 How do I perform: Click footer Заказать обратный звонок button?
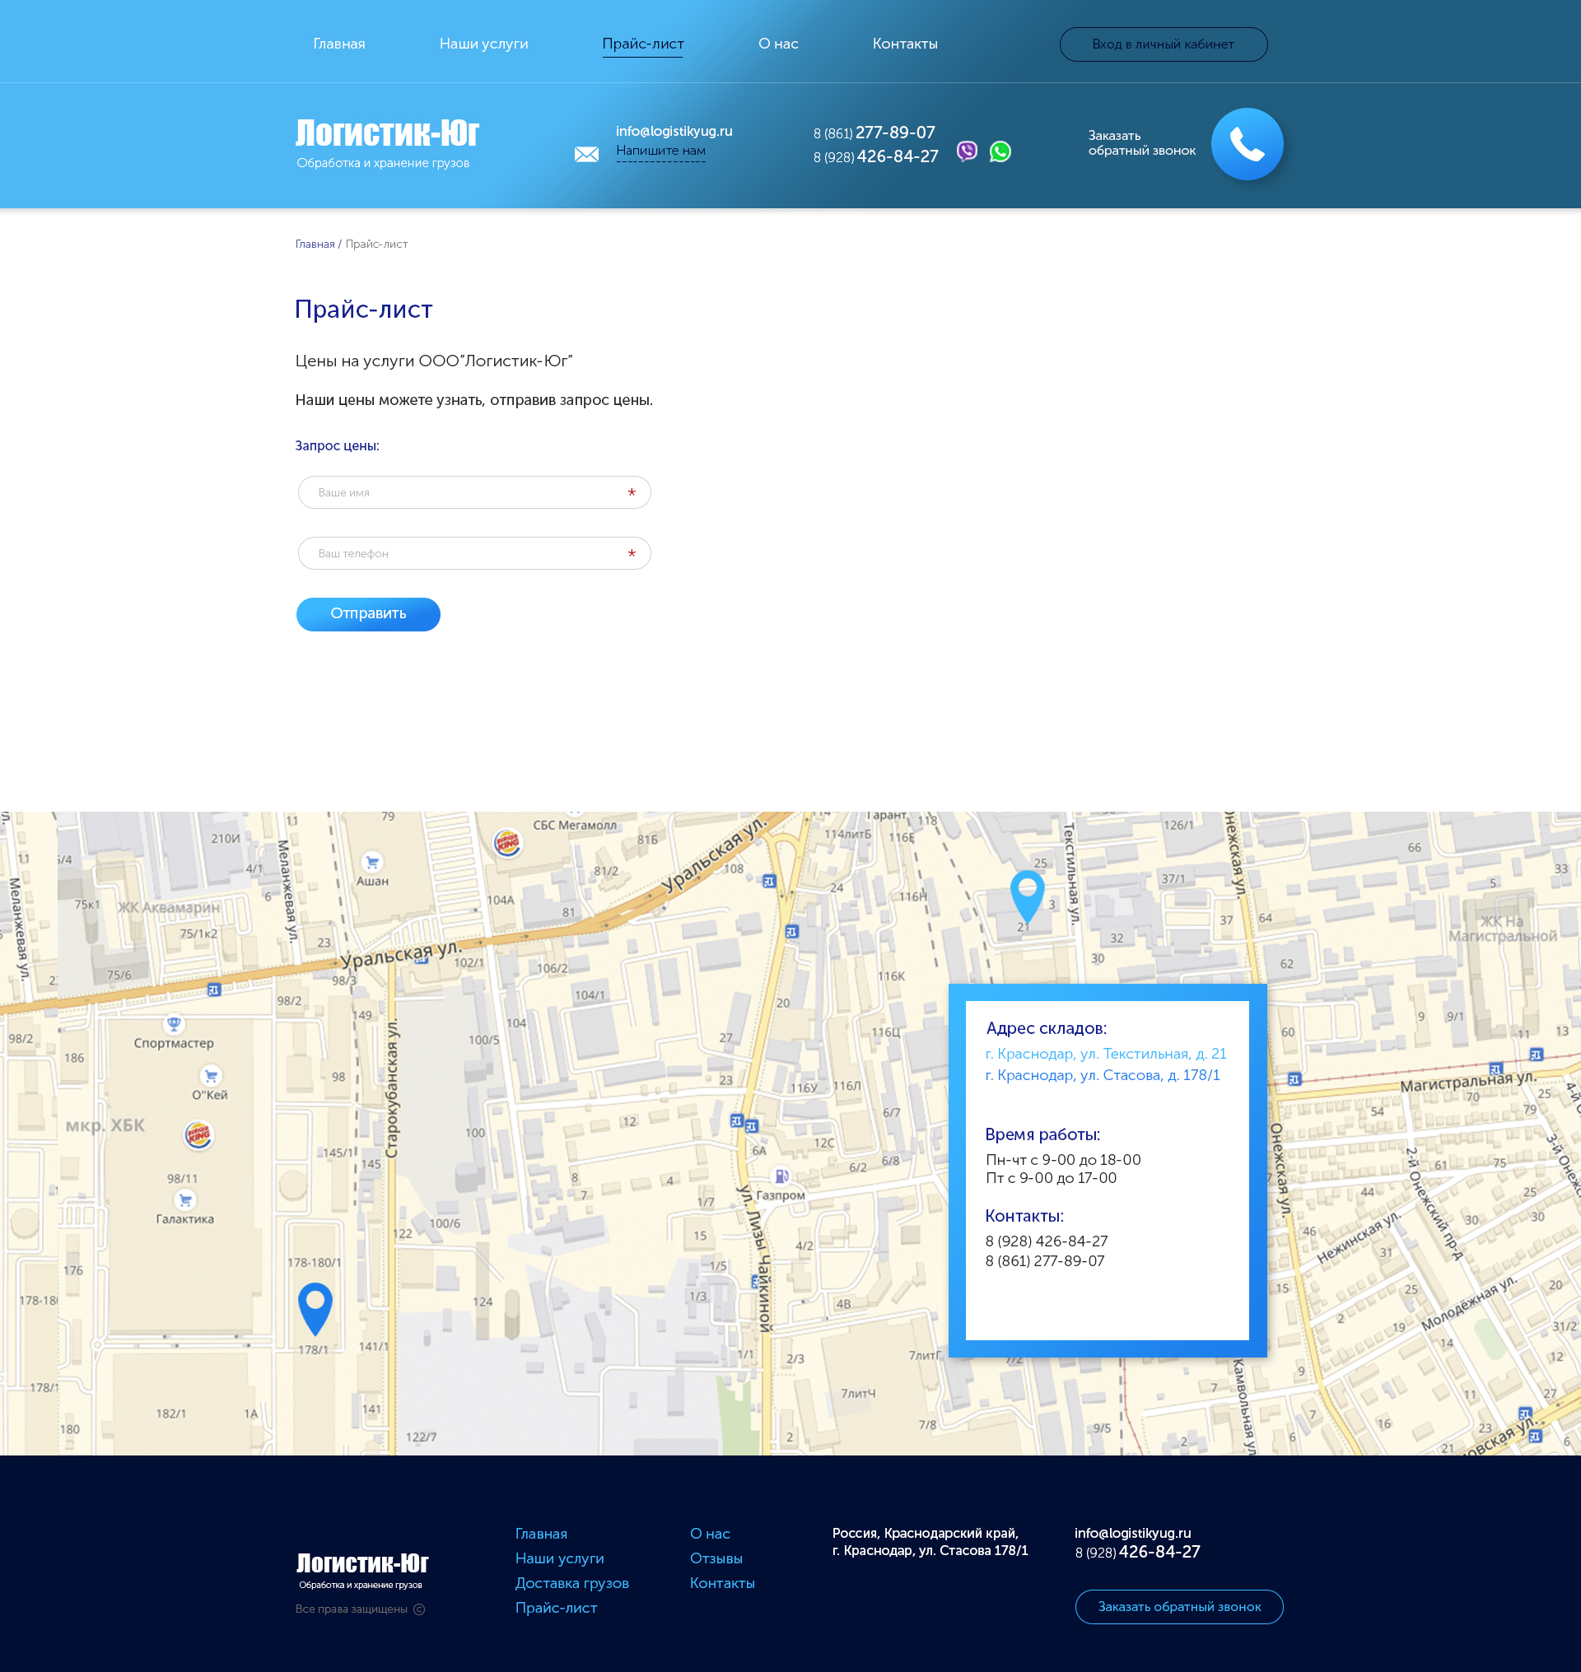(1178, 1606)
